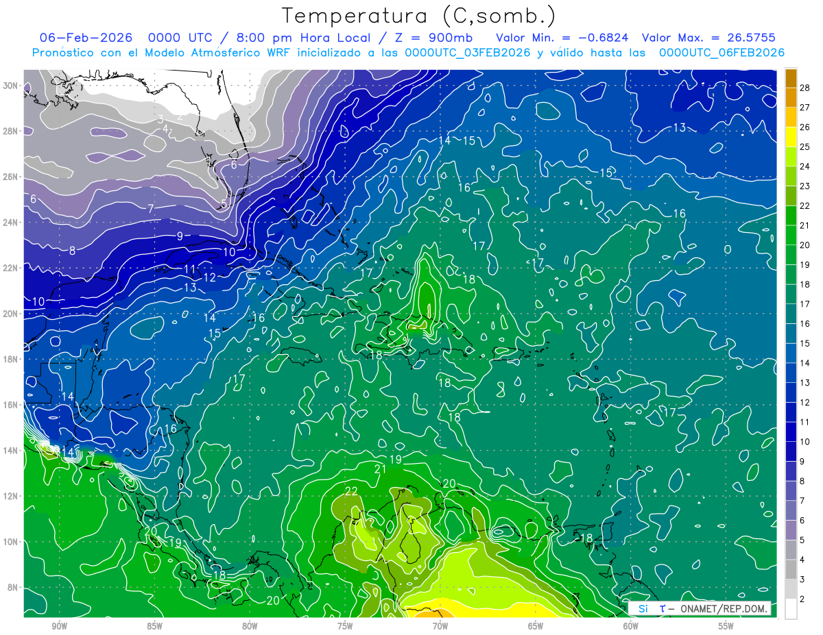Click the 18N latitude axis label
The width and height of the screenshot is (823, 635).
click(11, 359)
